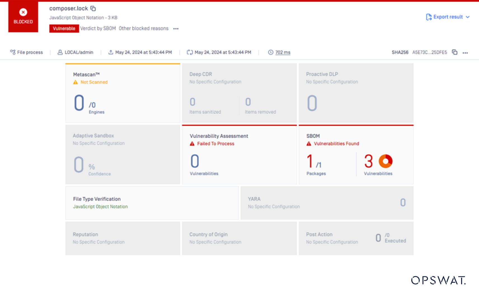Click the SBOM vulnerabilities donut chart
Viewport: 479px width, 299px height.
pos(385,161)
